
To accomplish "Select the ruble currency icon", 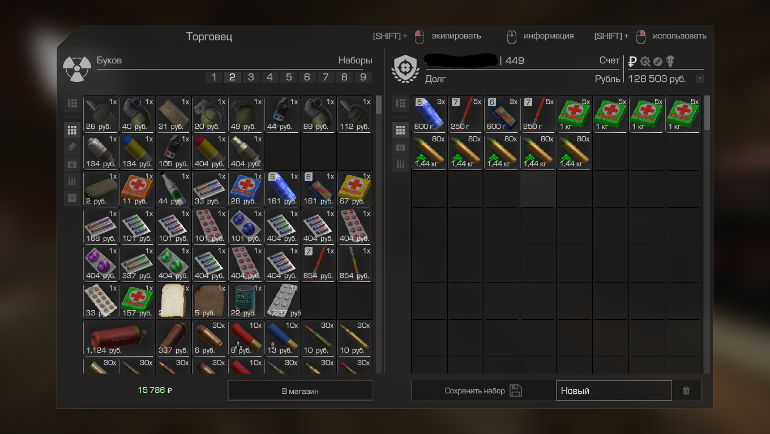I will 632,62.
